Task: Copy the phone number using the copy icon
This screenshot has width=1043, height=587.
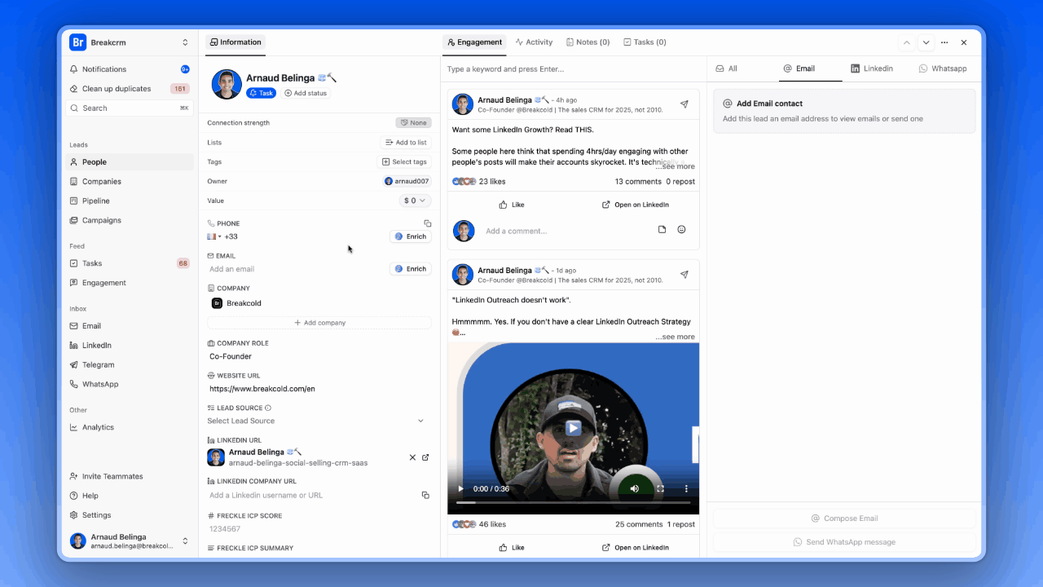Action: (x=428, y=223)
